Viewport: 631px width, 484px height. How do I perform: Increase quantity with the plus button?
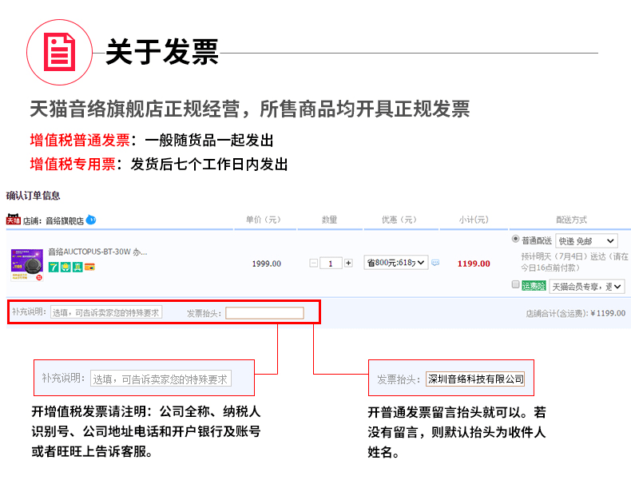click(x=348, y=263)
